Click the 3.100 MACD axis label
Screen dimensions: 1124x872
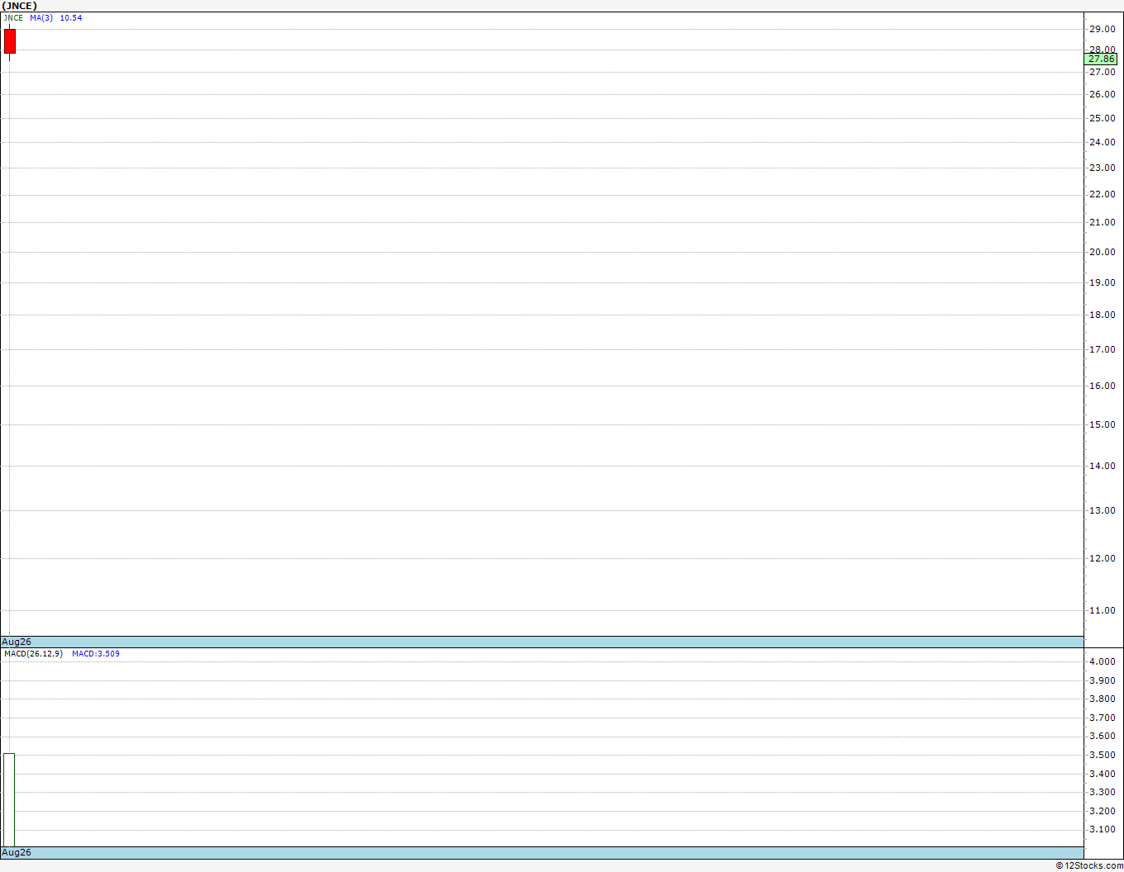(x=1103, y=829)
